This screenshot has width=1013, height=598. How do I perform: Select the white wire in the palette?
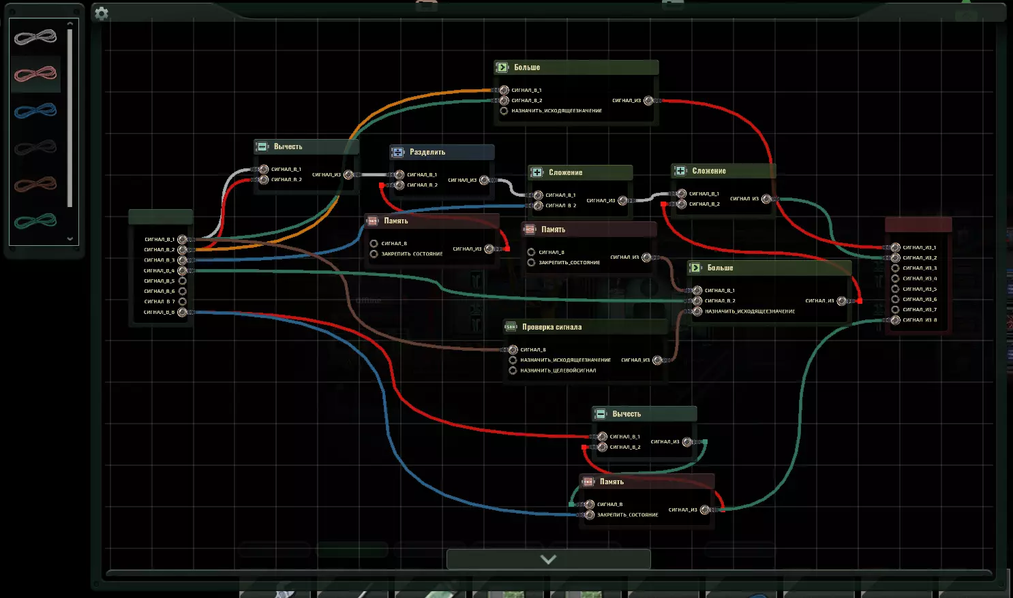pos(35,37)
